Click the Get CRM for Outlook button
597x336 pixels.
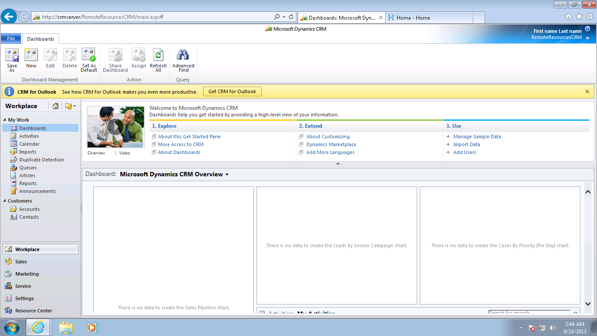coord(232,91)
